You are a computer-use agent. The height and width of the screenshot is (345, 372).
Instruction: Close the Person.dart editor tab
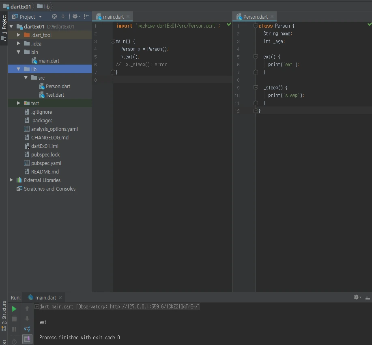click(272, 17)
